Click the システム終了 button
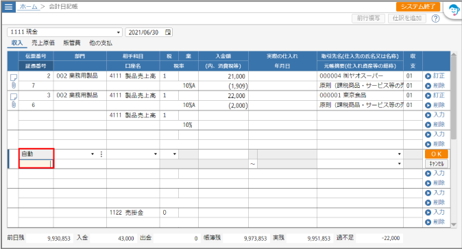 (x=418, y=6)
